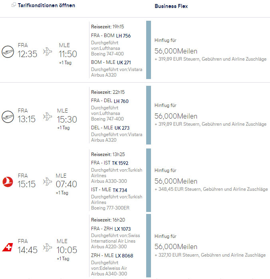Image resolution: width=270 pixels, height=279 pixels.
Task: Open flight number LX 8068 details
Action: point(124,256)
